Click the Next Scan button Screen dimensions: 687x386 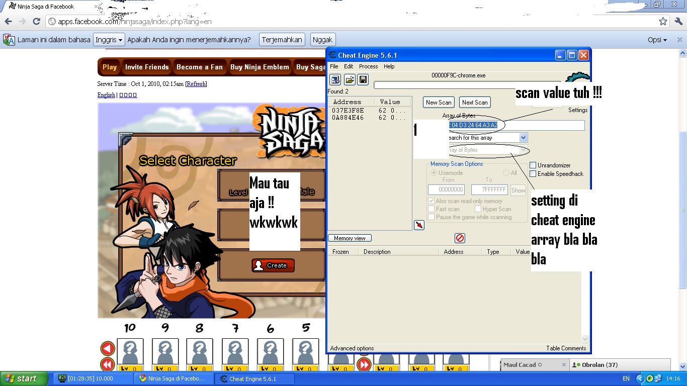475,103
